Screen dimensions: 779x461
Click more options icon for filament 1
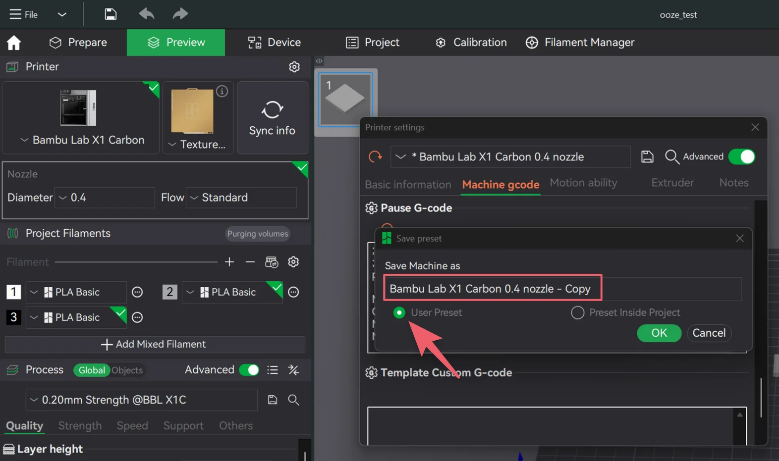point(137,293)
